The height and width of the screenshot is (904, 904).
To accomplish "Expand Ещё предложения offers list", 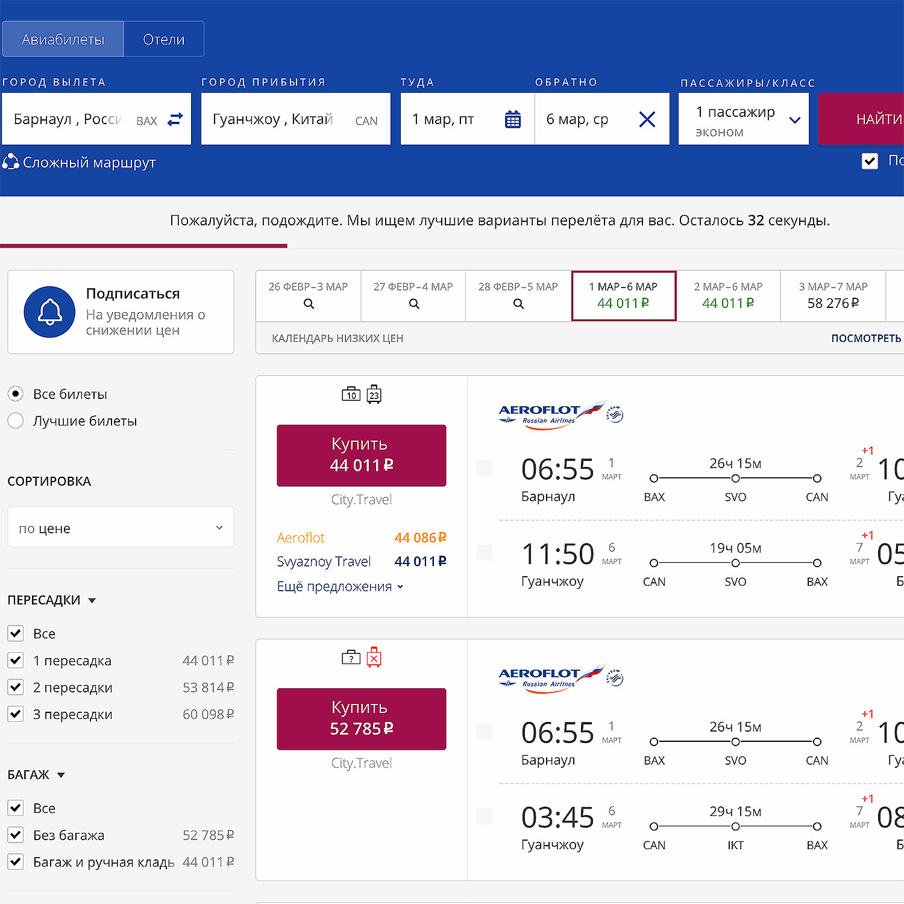I will (x=340, y=586).
